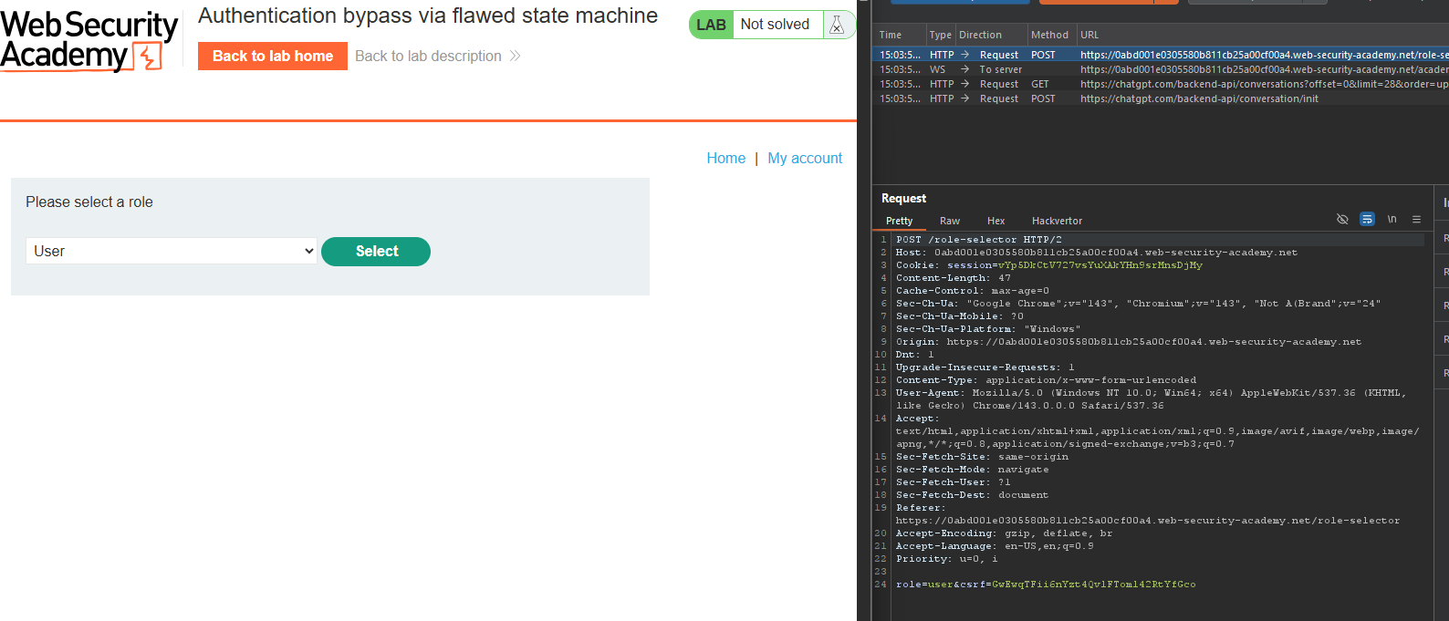1449x621 pixels.
Task: Go to the Home link
Action: [x=726, y=158]
